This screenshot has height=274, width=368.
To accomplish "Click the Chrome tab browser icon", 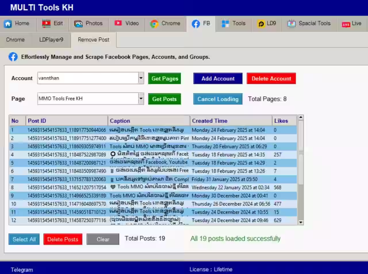I will (x=154, y=24).
